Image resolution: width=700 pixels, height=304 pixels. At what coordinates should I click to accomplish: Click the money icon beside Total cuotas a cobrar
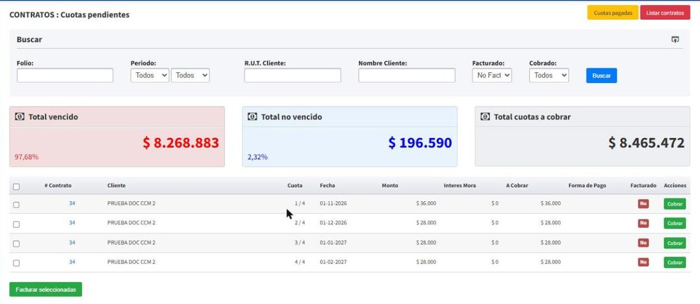(485, 117)
